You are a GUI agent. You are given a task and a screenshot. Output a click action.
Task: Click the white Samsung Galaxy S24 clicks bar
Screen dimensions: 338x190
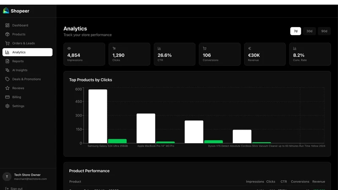[98, 117]
